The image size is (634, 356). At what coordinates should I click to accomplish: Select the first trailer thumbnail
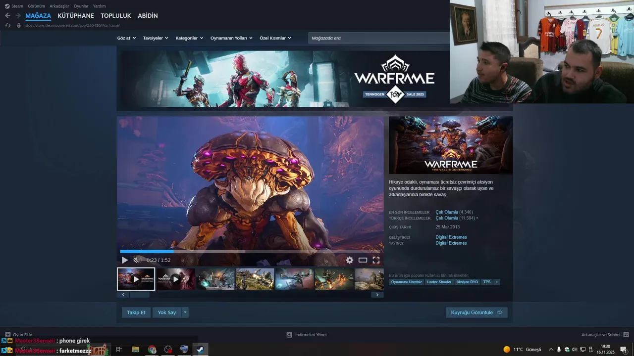coord(136,279)
